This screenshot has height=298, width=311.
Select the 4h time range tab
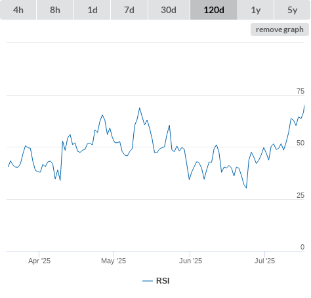point(18,10)
